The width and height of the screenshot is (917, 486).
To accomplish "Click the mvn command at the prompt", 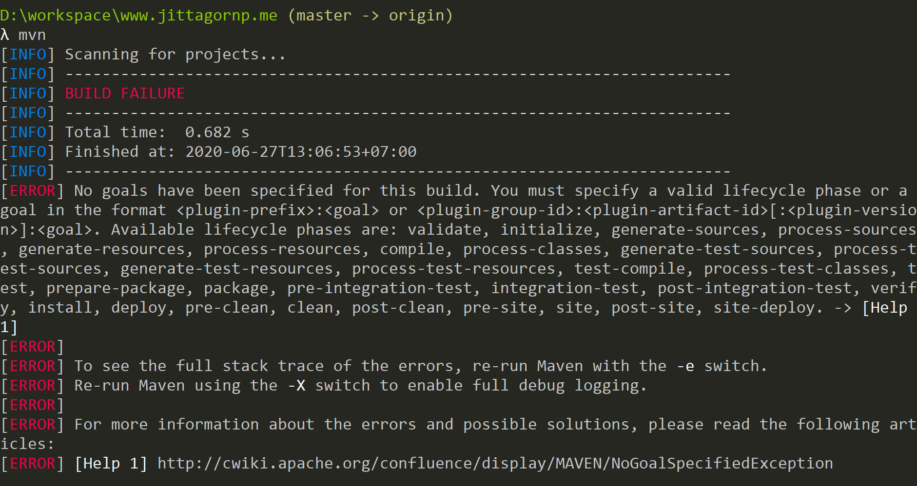I will (32, 35).
